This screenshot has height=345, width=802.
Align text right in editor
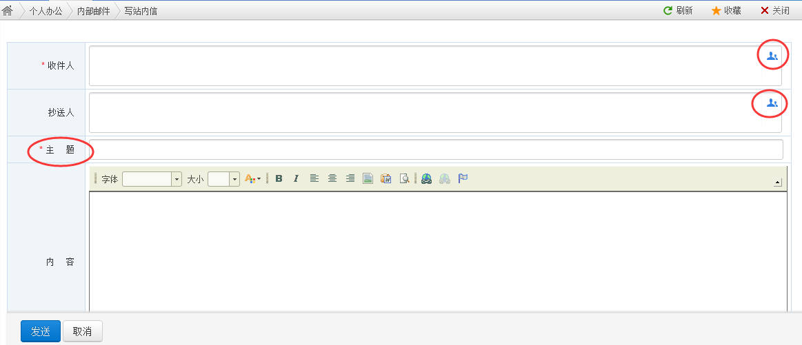[x=350, y=179]
